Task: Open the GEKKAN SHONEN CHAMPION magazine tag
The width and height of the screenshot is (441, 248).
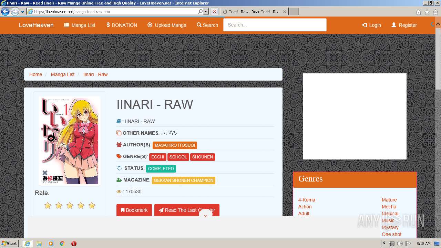Action: tap(184, 180)
